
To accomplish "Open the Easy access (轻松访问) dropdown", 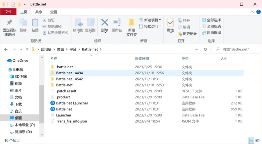I will pos(150,26).
